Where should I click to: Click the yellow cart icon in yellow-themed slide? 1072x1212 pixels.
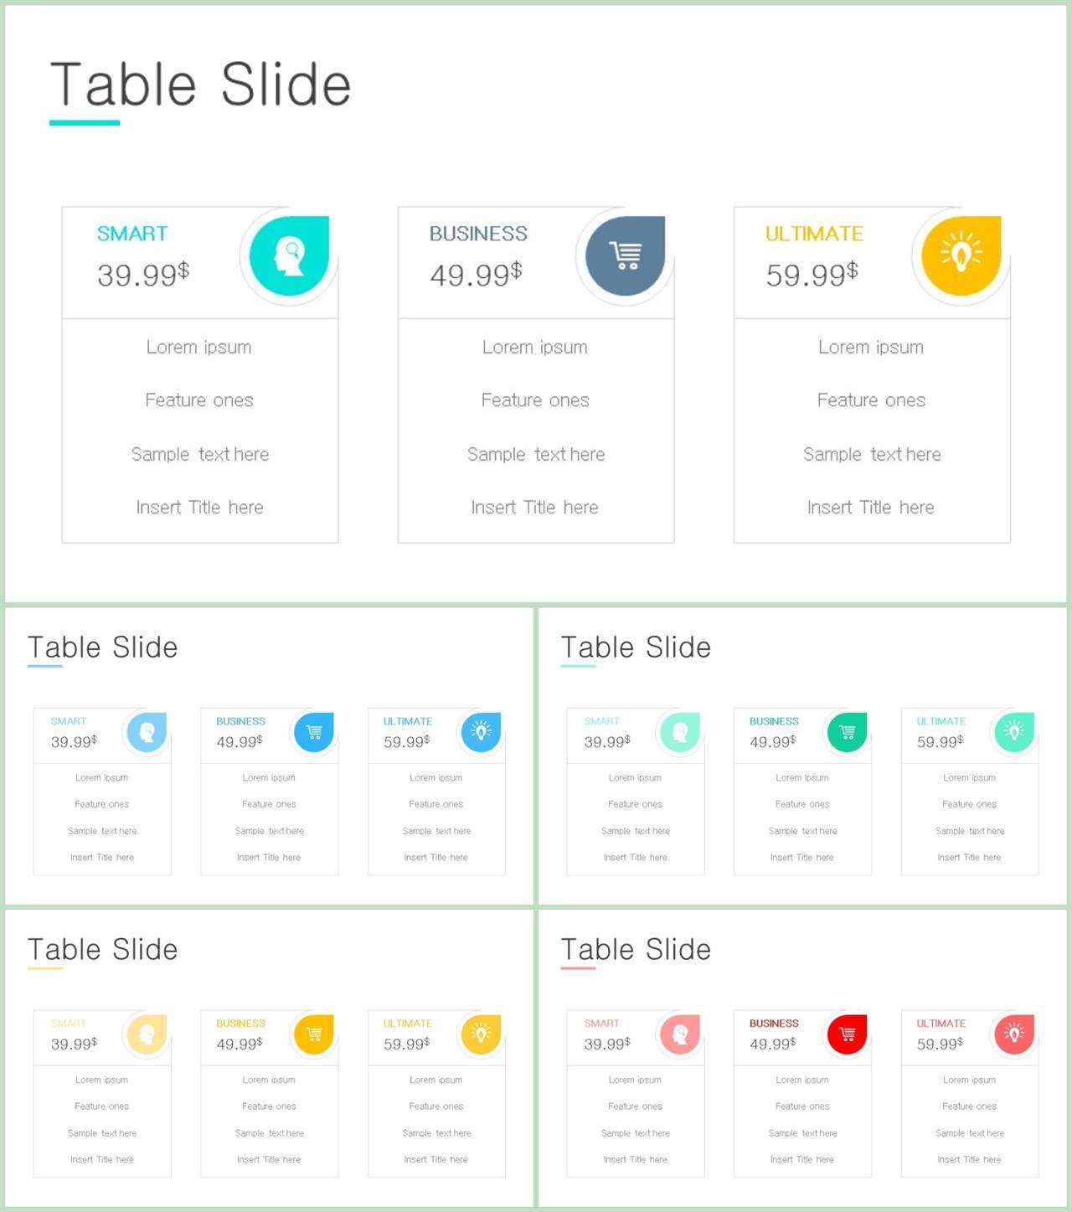[314, 1034]
